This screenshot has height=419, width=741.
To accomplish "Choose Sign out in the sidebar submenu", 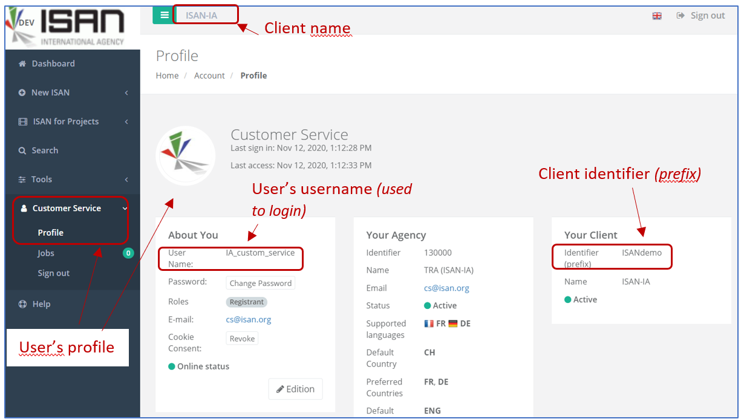I will [x=54, y=273].
